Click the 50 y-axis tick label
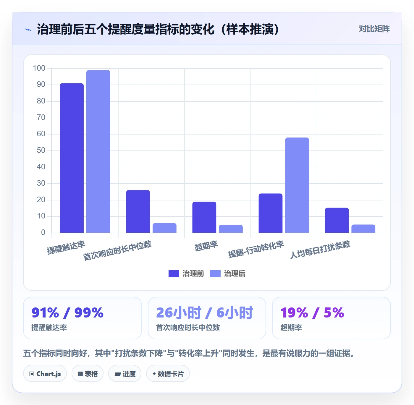Viewport: 414px width, 405px height. pyautogui.click(x=41, y=150)
